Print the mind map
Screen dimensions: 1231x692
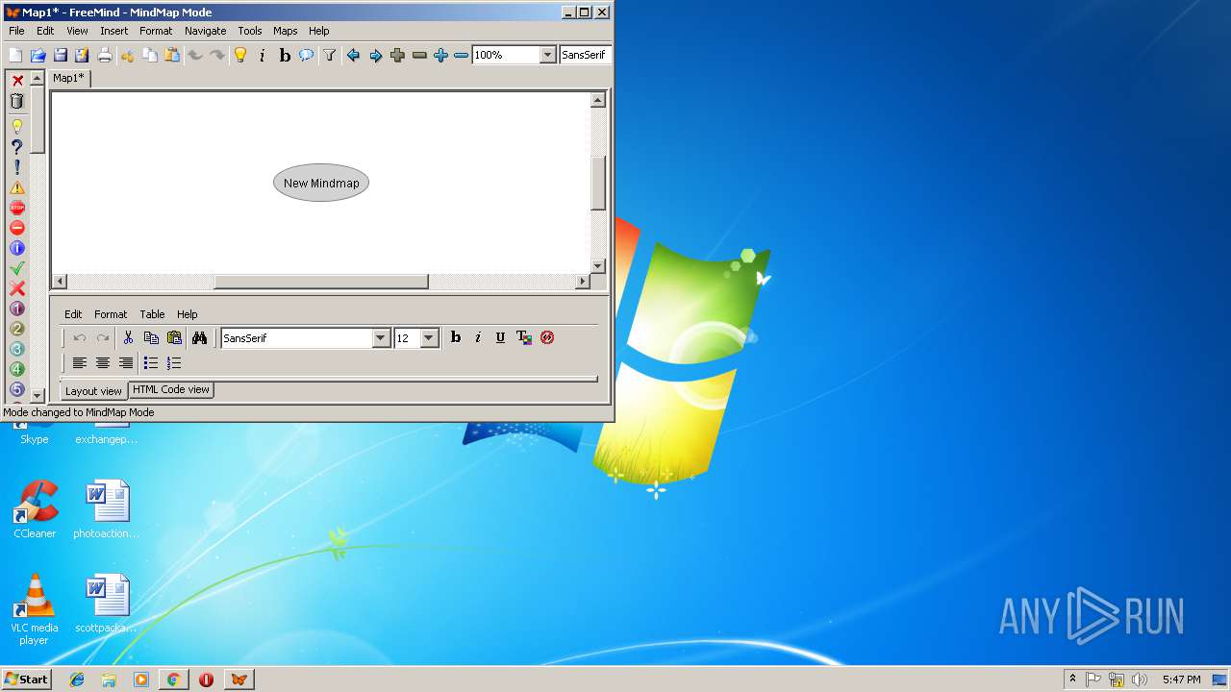[104, 55]
